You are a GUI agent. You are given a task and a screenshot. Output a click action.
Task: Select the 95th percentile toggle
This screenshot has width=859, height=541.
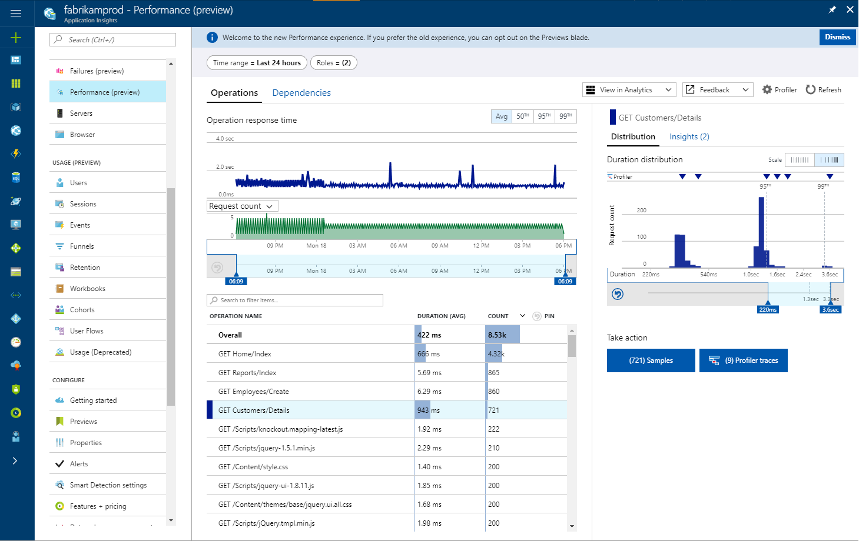point(544,116)
